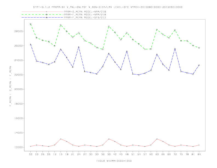
Task: Click red O_MEAN plus marker at hour 39
Action: [x=109, y=139]
